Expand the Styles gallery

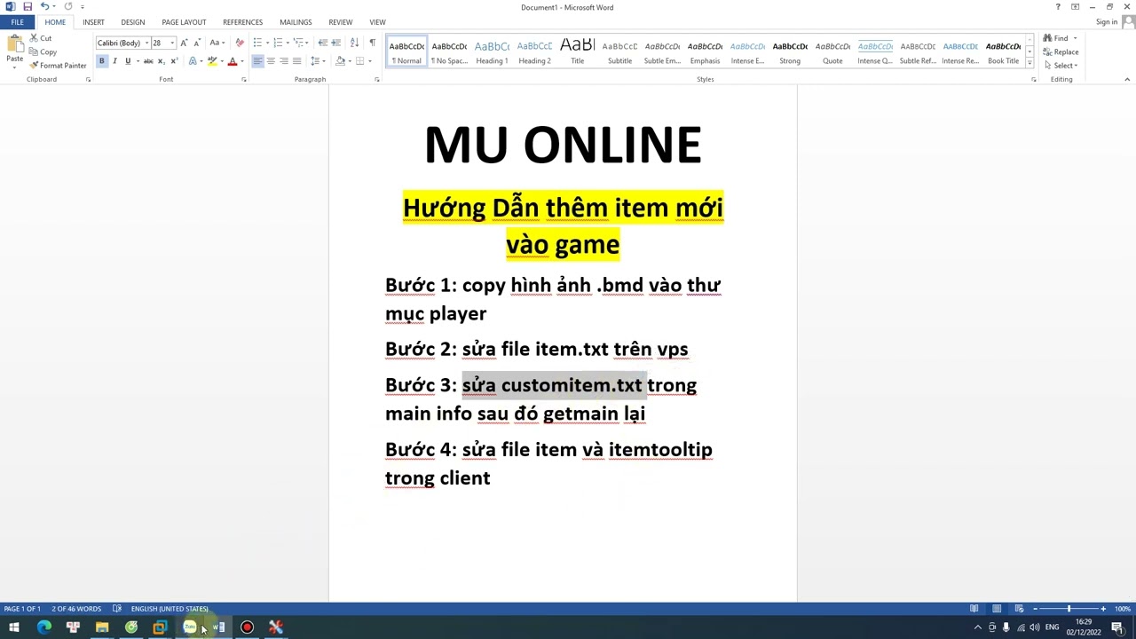(x=1029, y=62)
